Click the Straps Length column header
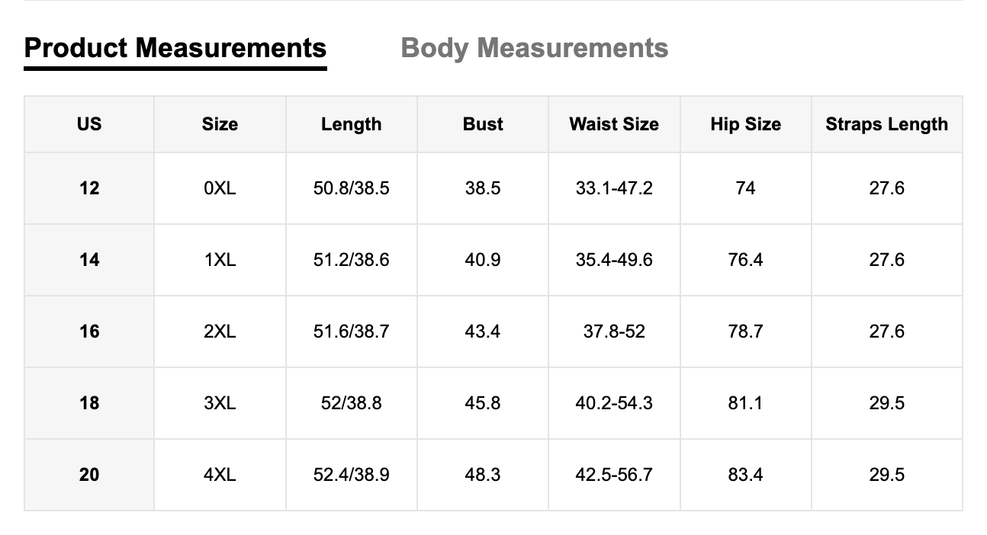This screenshot has height=535, width=987. pyautogui.click(x=886, y=124)
